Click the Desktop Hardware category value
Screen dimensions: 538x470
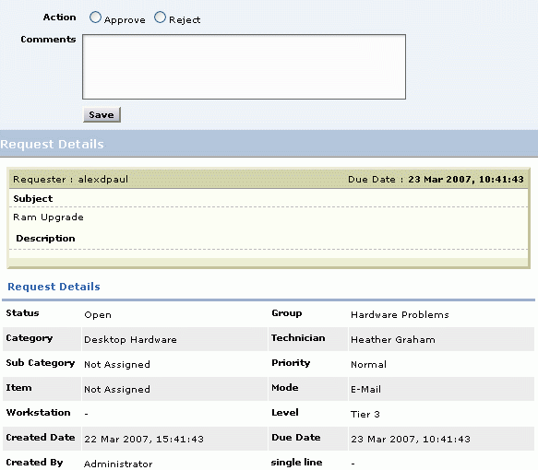[130, 339]
